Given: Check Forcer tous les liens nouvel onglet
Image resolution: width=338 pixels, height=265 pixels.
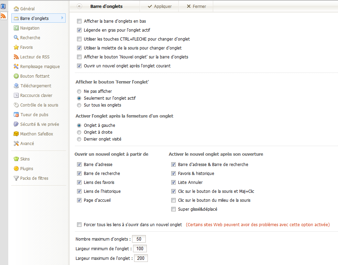Looking at the screenshot, I should 79,225.
